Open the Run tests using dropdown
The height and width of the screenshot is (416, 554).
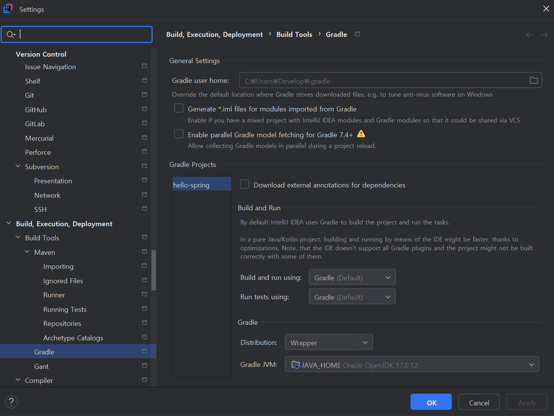click(352, 296)
